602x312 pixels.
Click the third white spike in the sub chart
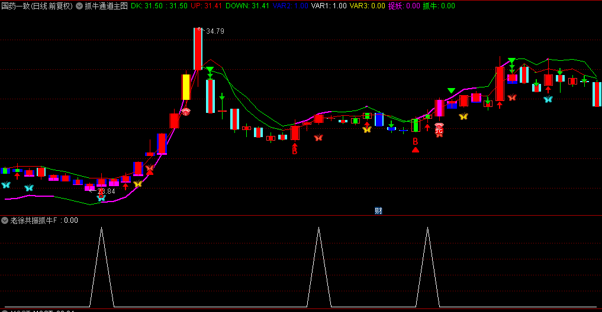(428, 266)
